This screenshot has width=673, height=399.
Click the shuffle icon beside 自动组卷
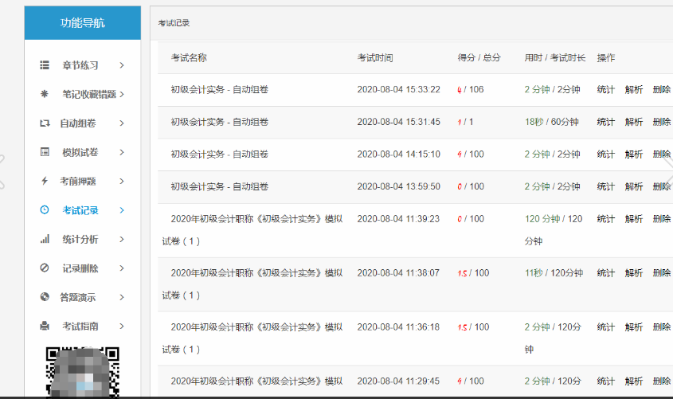click(x=45, y=123)
